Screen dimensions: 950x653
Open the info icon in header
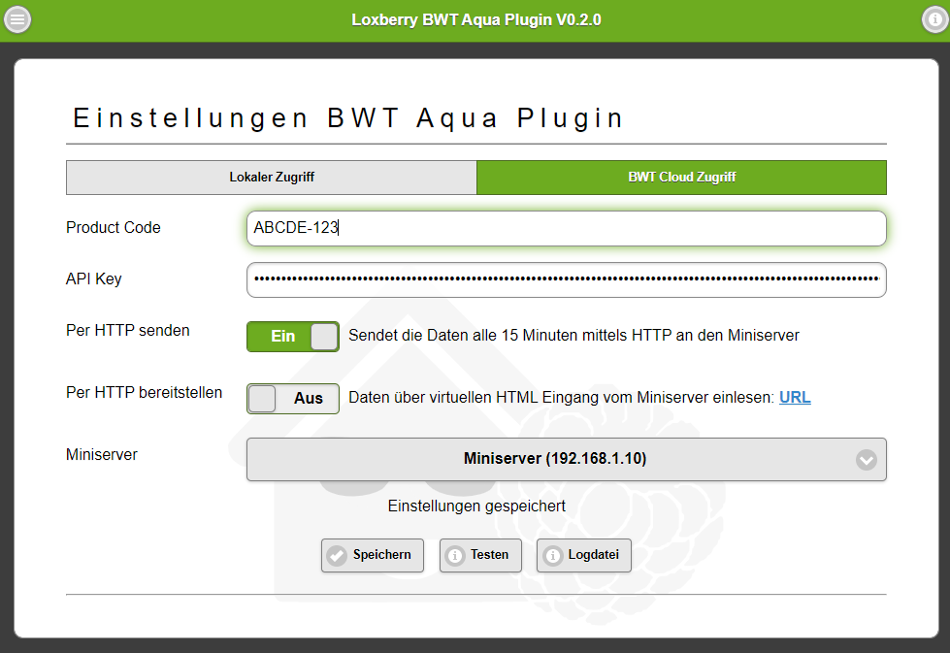pos(934,19)
